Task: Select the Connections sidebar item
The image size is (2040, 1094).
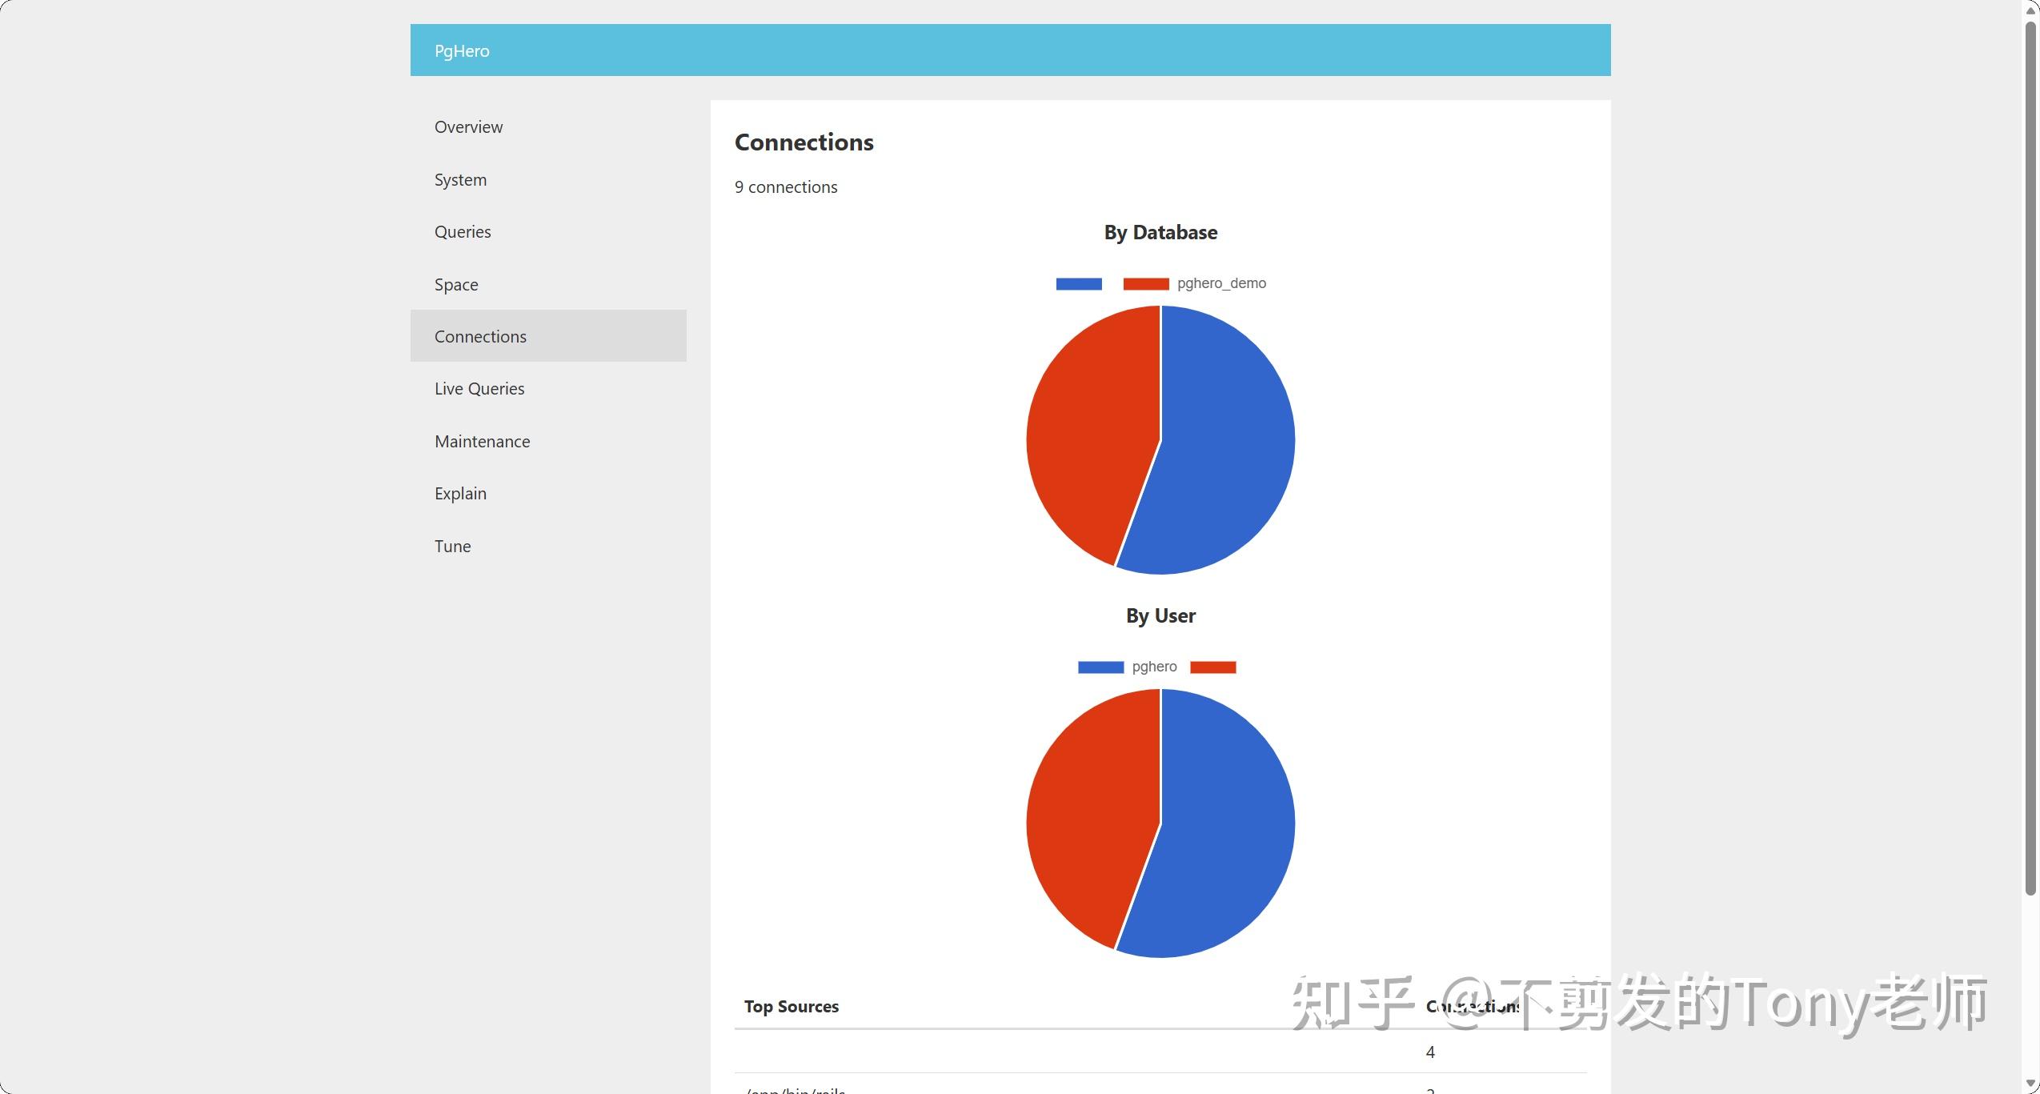Action: (x=548, y=336)
